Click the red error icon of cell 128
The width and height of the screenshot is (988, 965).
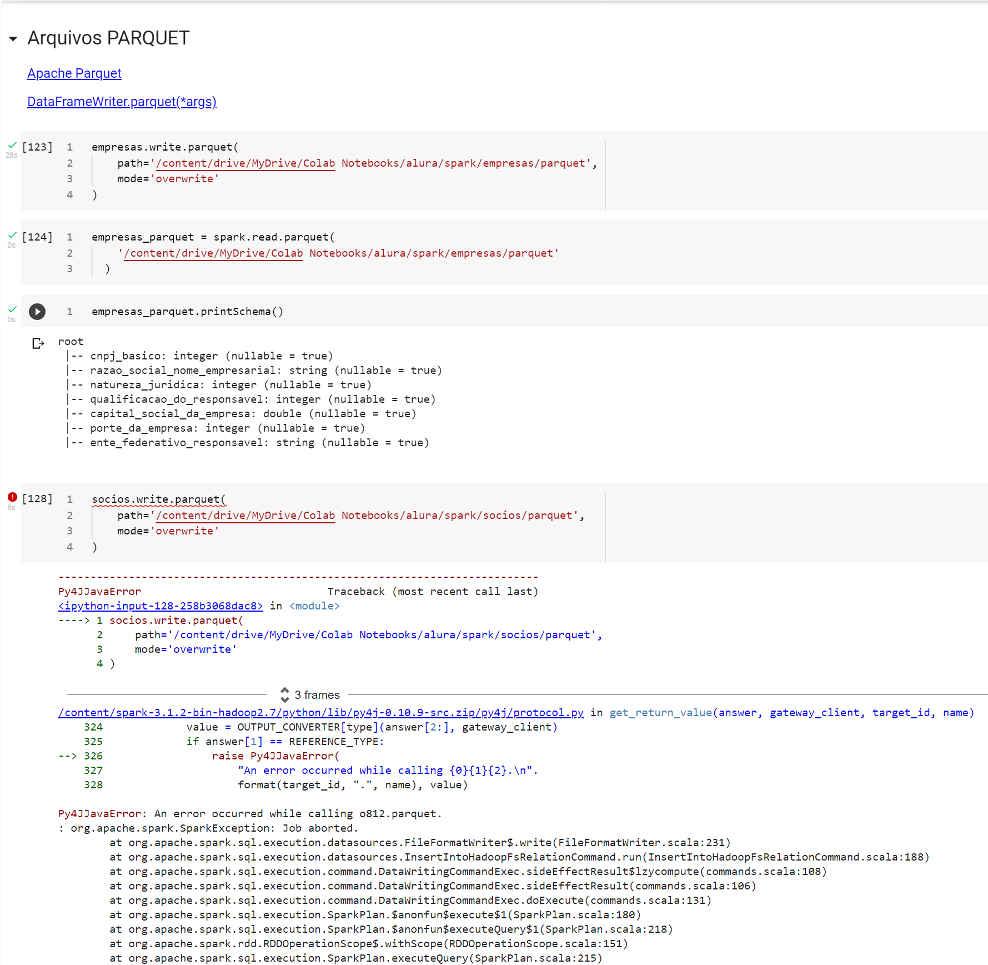click(12, 497)
